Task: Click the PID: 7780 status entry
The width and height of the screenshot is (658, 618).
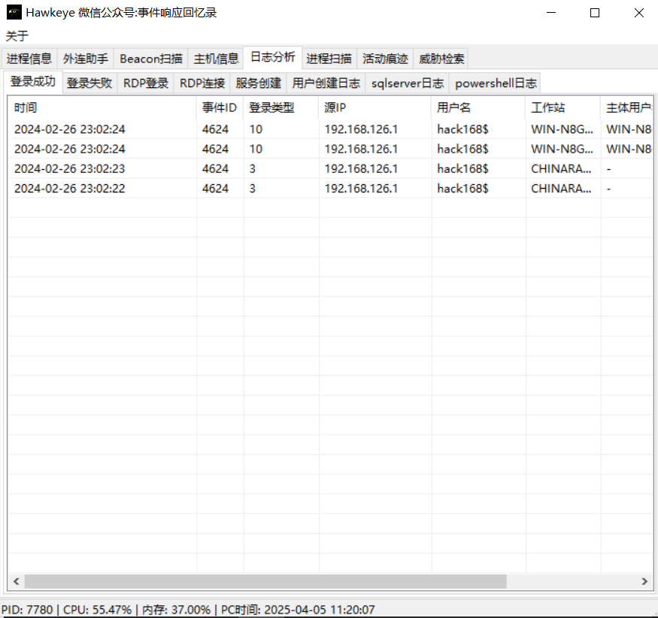Action: click(27, 610)
